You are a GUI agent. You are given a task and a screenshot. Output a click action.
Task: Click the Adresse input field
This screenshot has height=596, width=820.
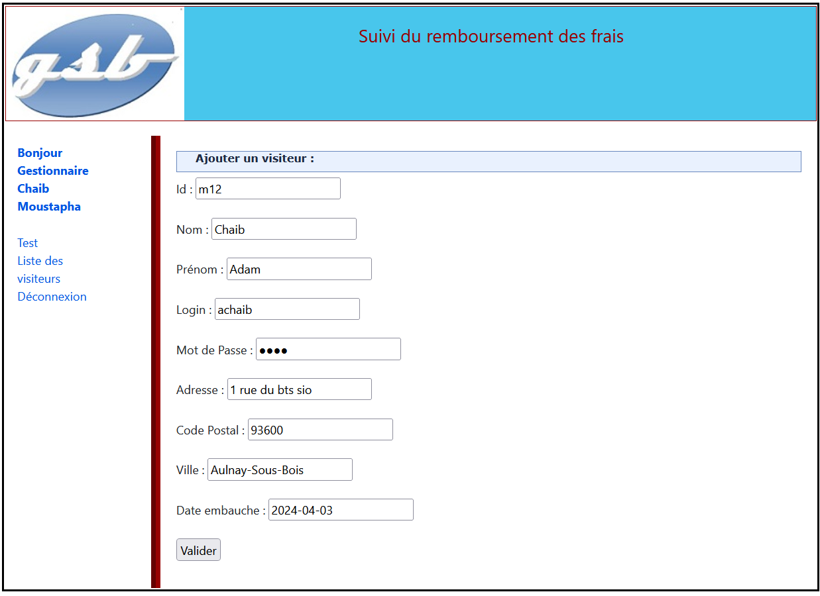[299, 389]
